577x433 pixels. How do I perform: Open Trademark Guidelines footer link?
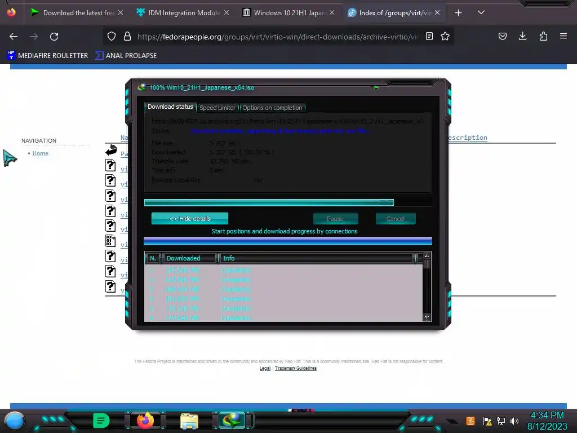295,368
